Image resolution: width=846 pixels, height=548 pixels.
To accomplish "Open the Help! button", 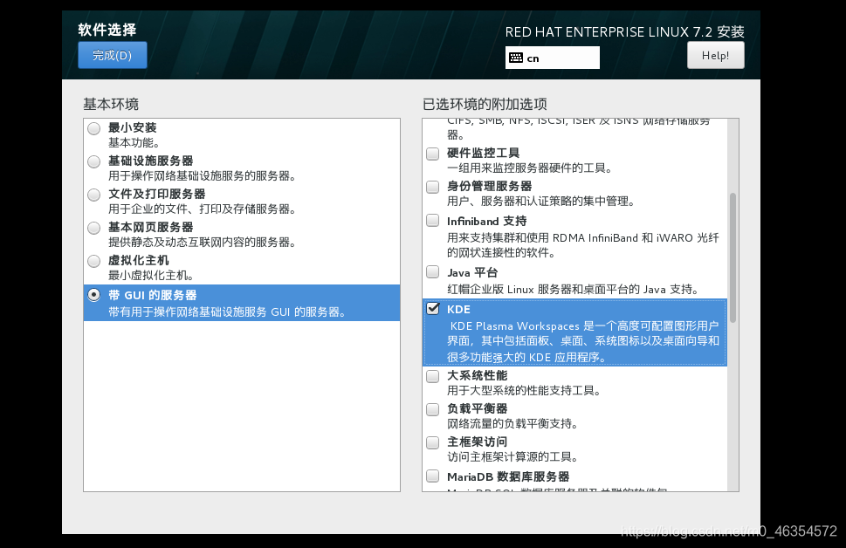I will pos(715,55).
